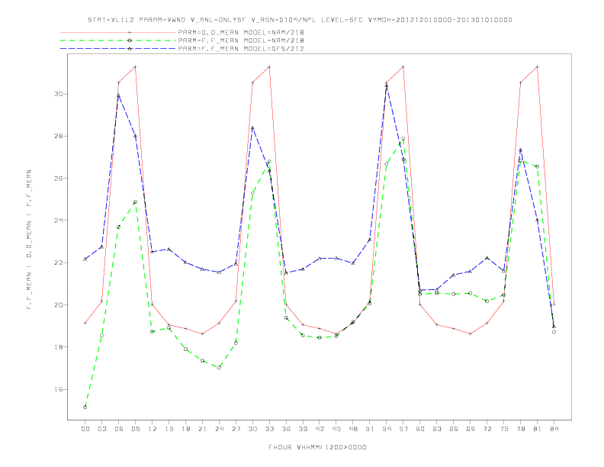Click the vertical y-axis label F.F_MEAN | O.O_MEAN
This screenshot has width=604, height=467.
pos(29,240)
